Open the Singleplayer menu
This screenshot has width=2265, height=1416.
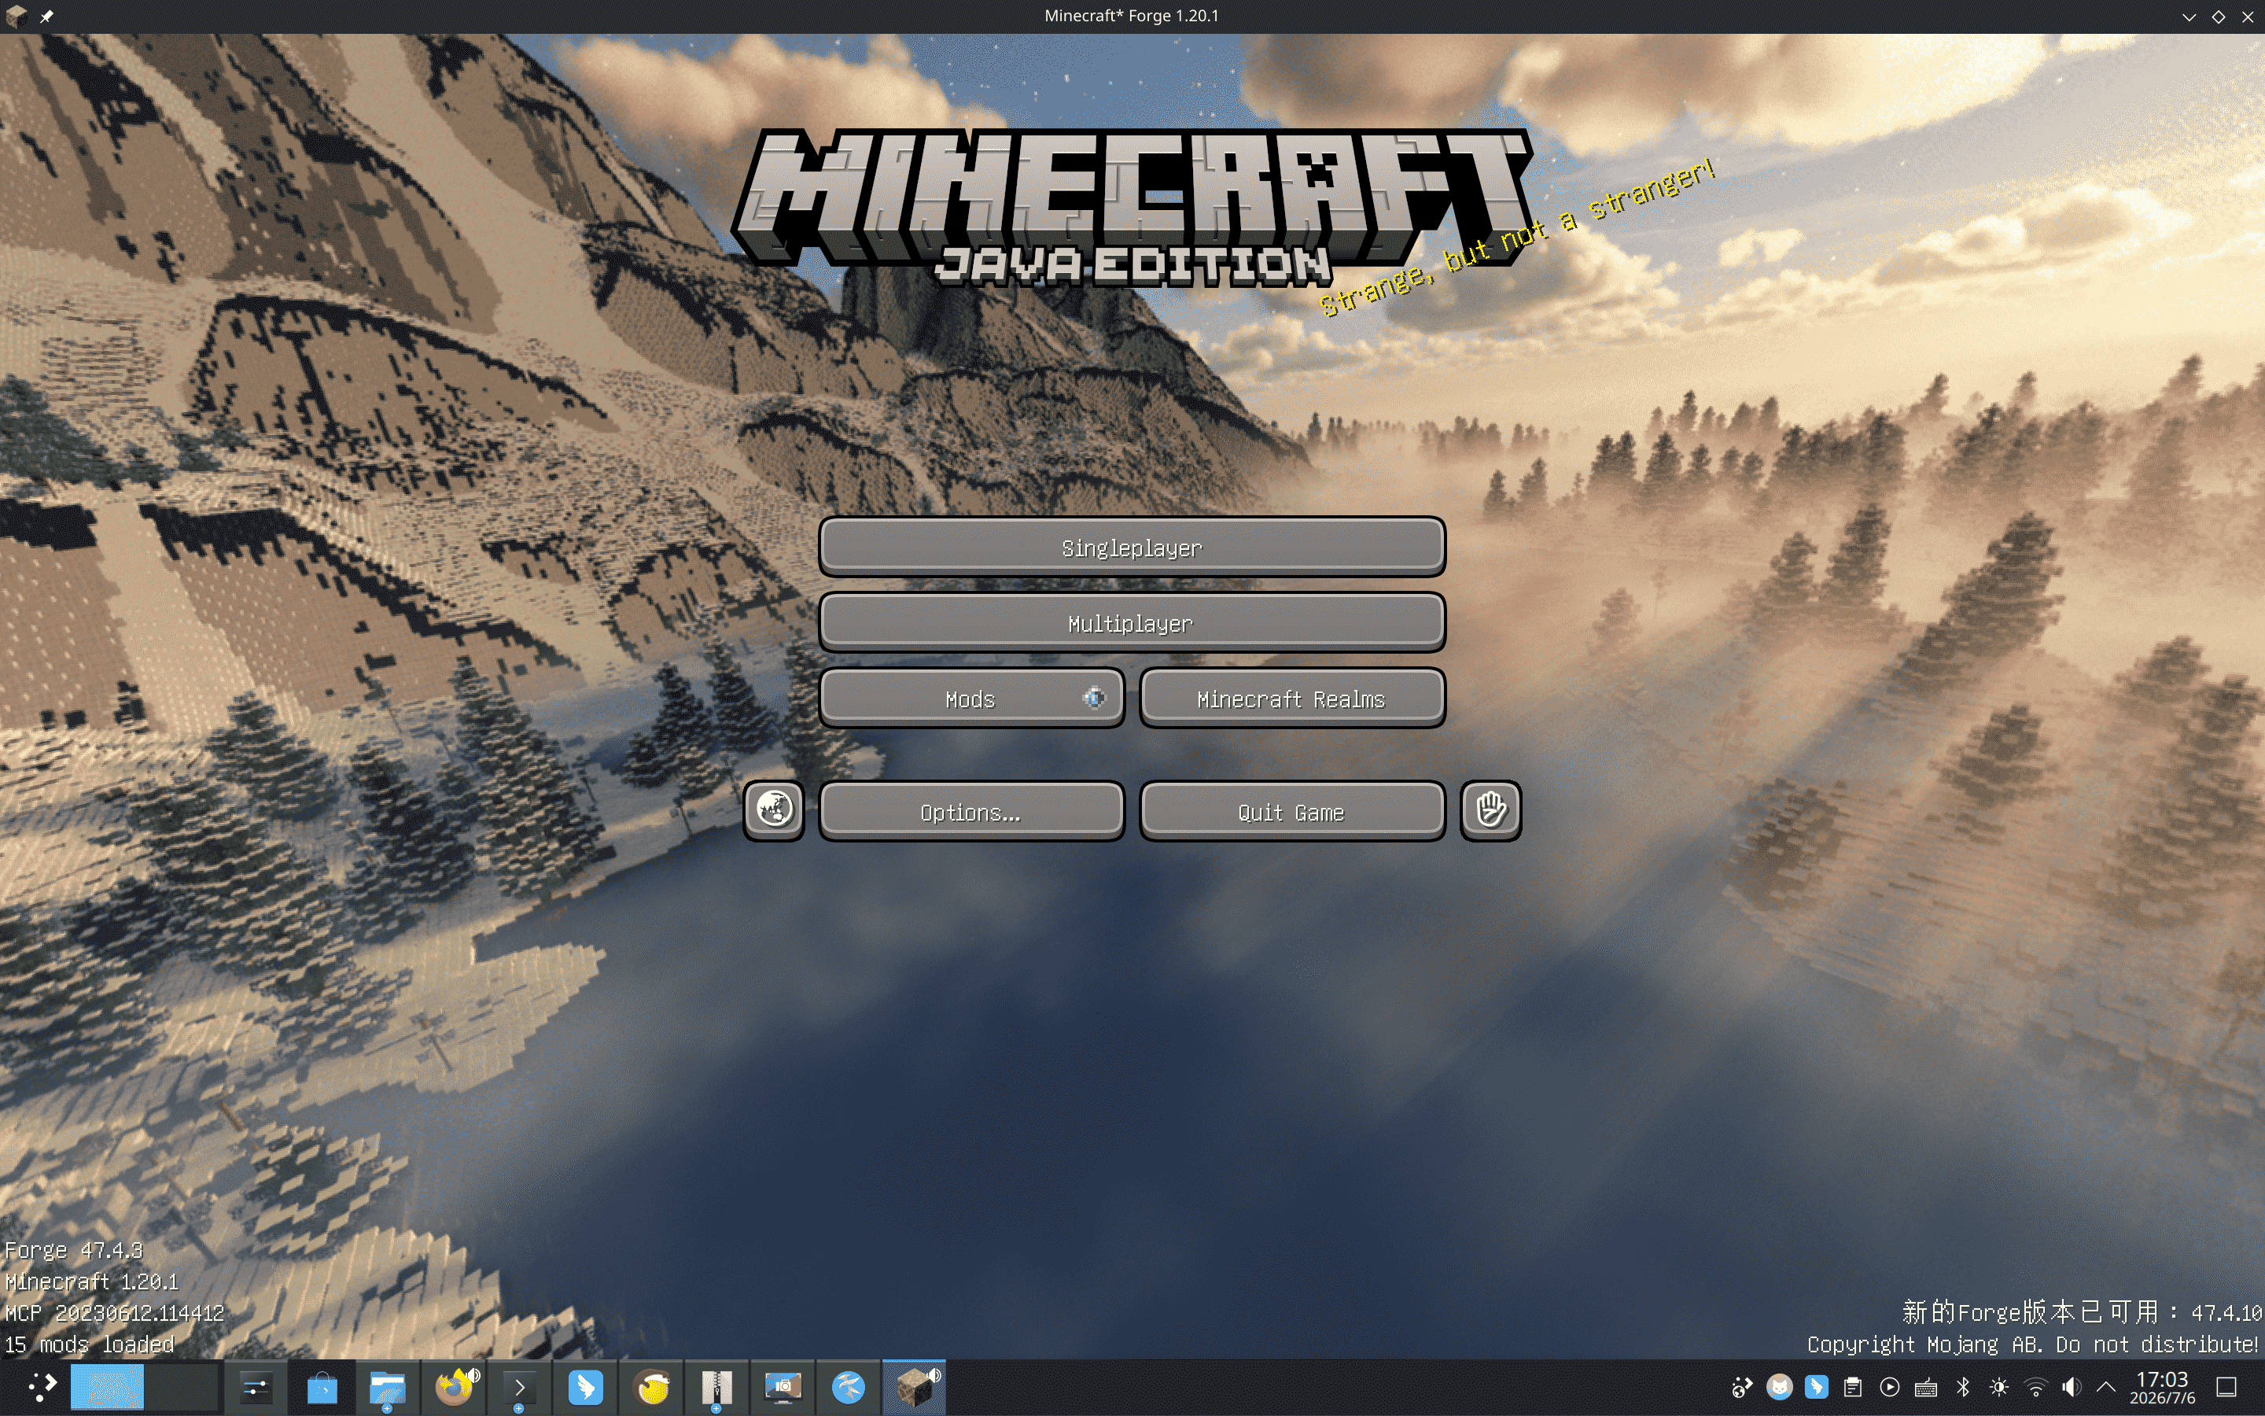click(x=1132, y=547)
